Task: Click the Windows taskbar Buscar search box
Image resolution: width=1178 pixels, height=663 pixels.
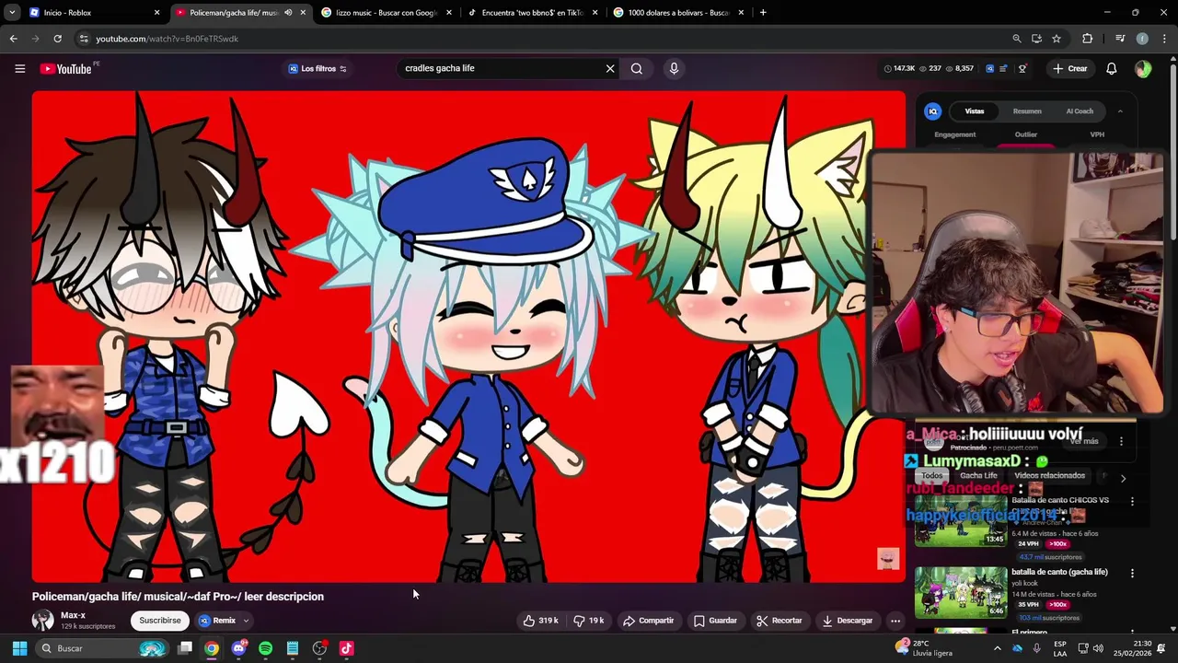Action: coord(102,648)
